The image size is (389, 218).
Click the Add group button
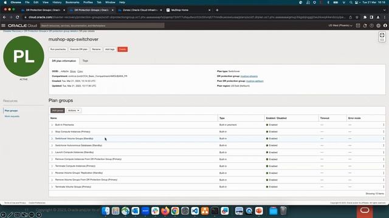58,110
